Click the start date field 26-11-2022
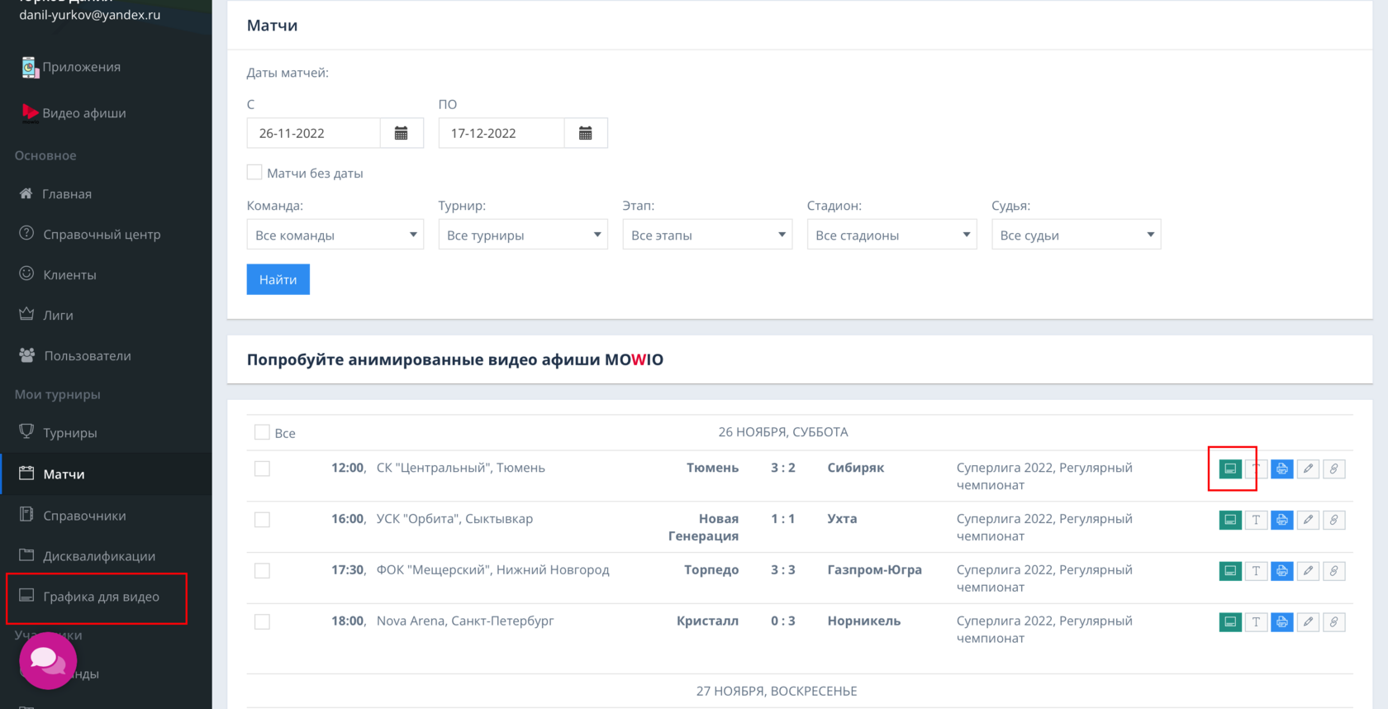Image resolution: width=1388 pixels, height=709 pixels. point(313,133)
